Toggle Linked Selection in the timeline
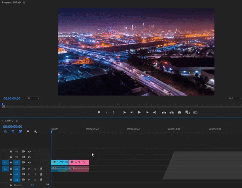242x188 pixels. (x=20, y=131)
